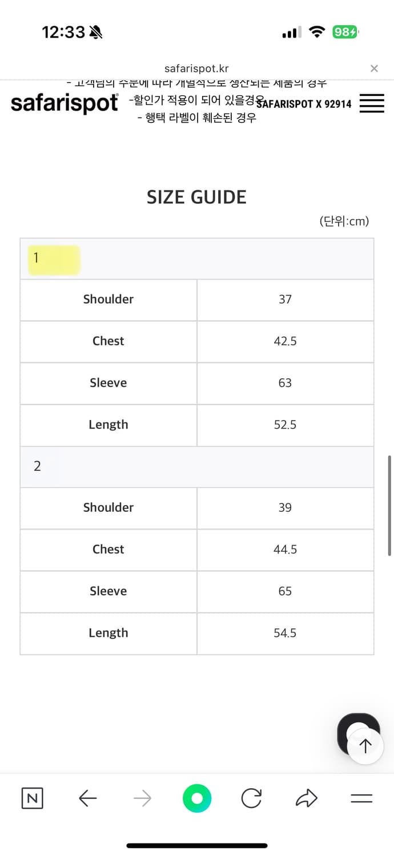Tap the safarispot.kr address bar

click(196, 68)
